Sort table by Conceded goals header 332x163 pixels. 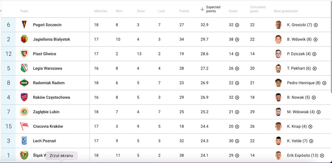258,9
